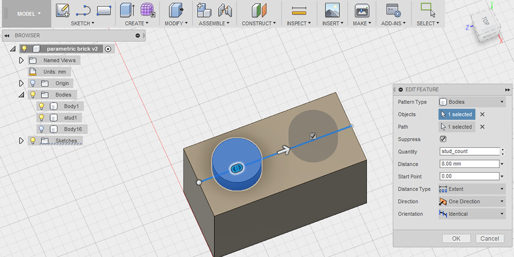Expand the Origin folder
The width and height of the screenshot is (514, 257).
coord(21,83)
